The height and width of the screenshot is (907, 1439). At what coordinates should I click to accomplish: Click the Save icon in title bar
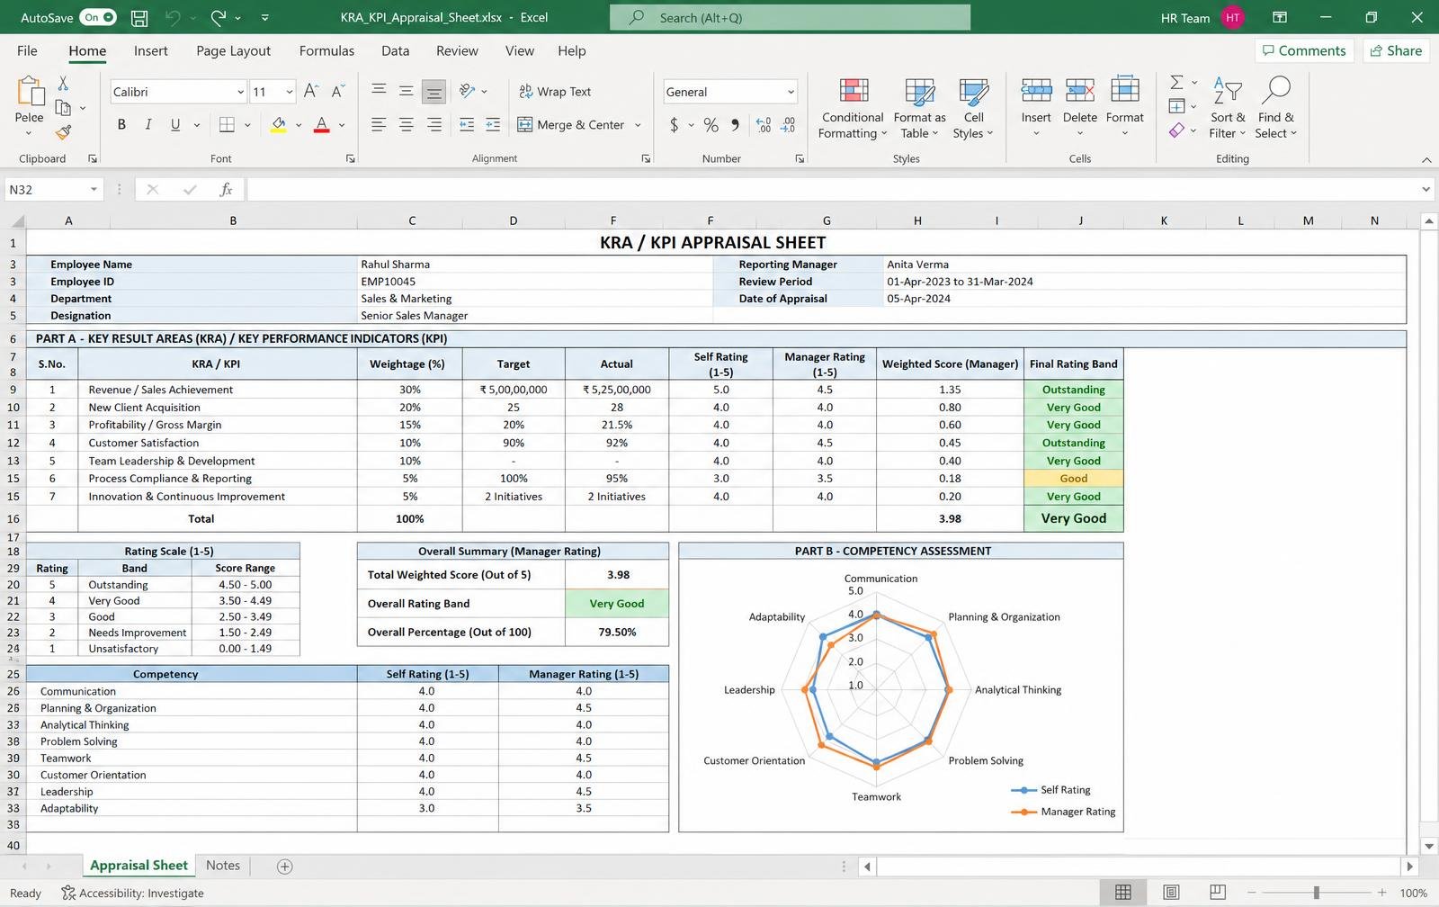coord(139,17)
